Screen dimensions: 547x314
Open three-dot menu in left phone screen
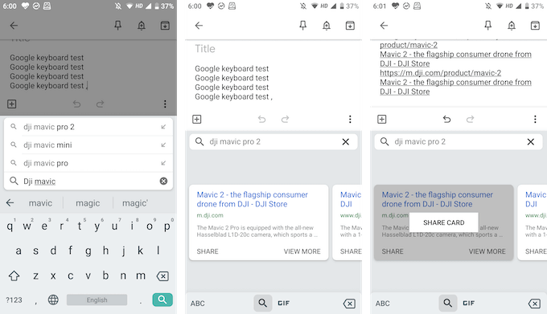click(165, 104)
